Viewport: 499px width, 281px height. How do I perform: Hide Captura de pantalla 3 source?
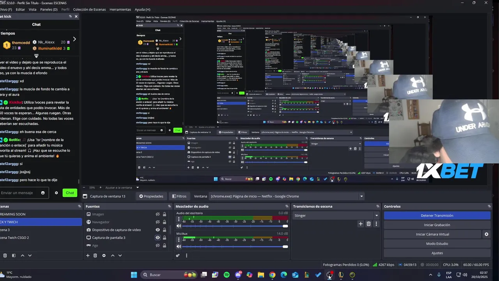point(158,238)
